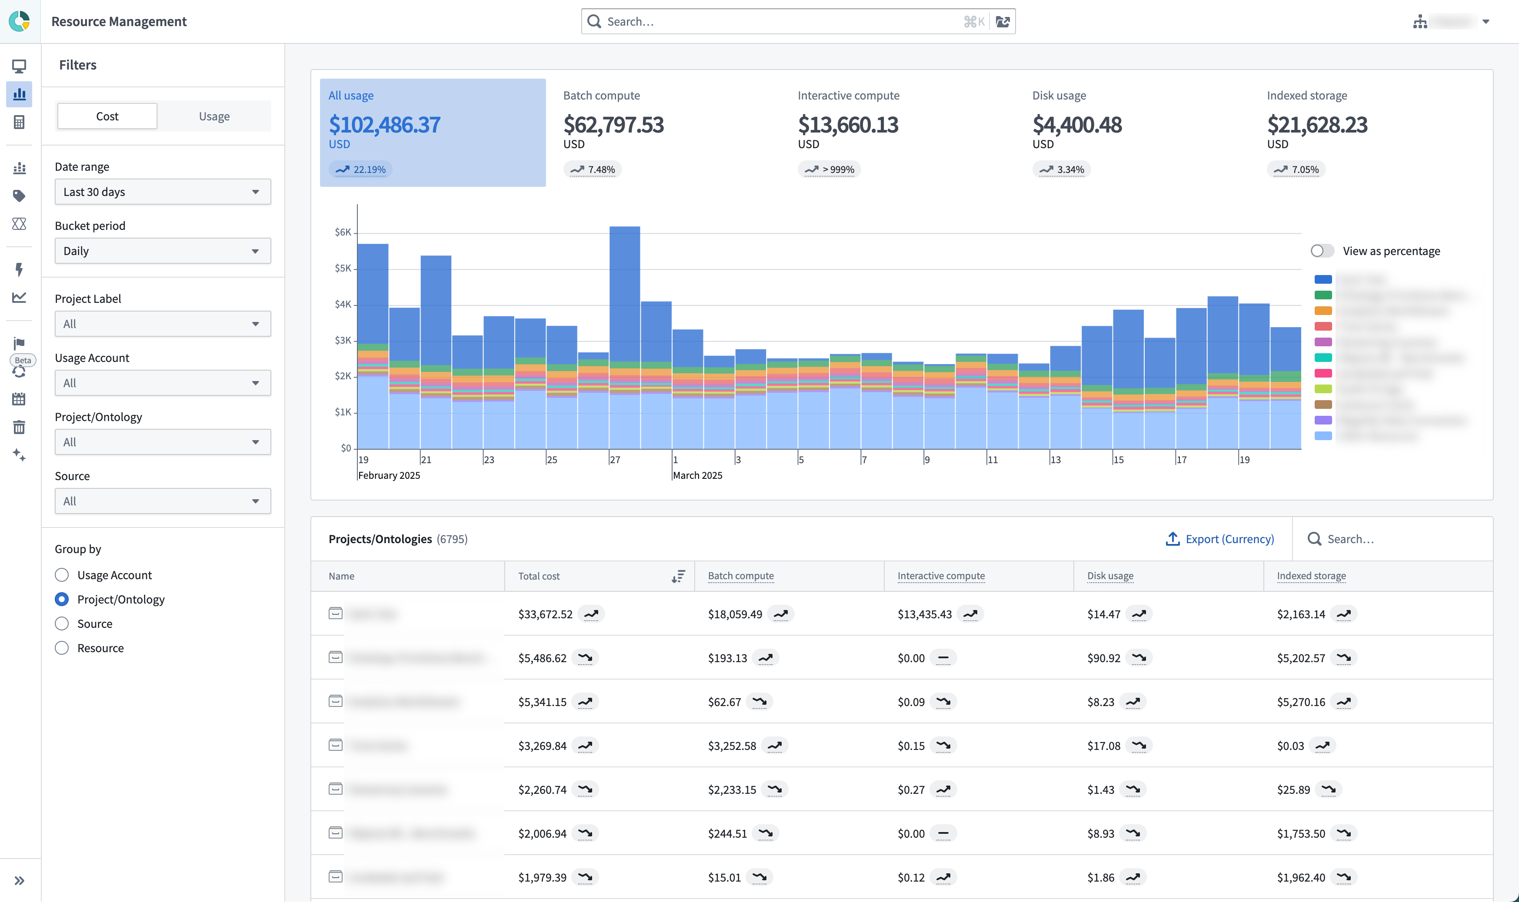Viewport: 1519px width, 902px height.
Task: Open the line chart icon in sidebar
Action: 20,297
